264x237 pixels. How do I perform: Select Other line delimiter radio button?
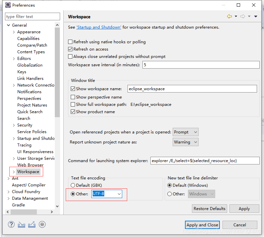(x=170, y=194)
